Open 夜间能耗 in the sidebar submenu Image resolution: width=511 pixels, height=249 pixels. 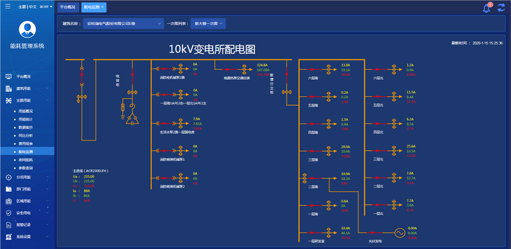pyautogui.click(x=26, y=160)
